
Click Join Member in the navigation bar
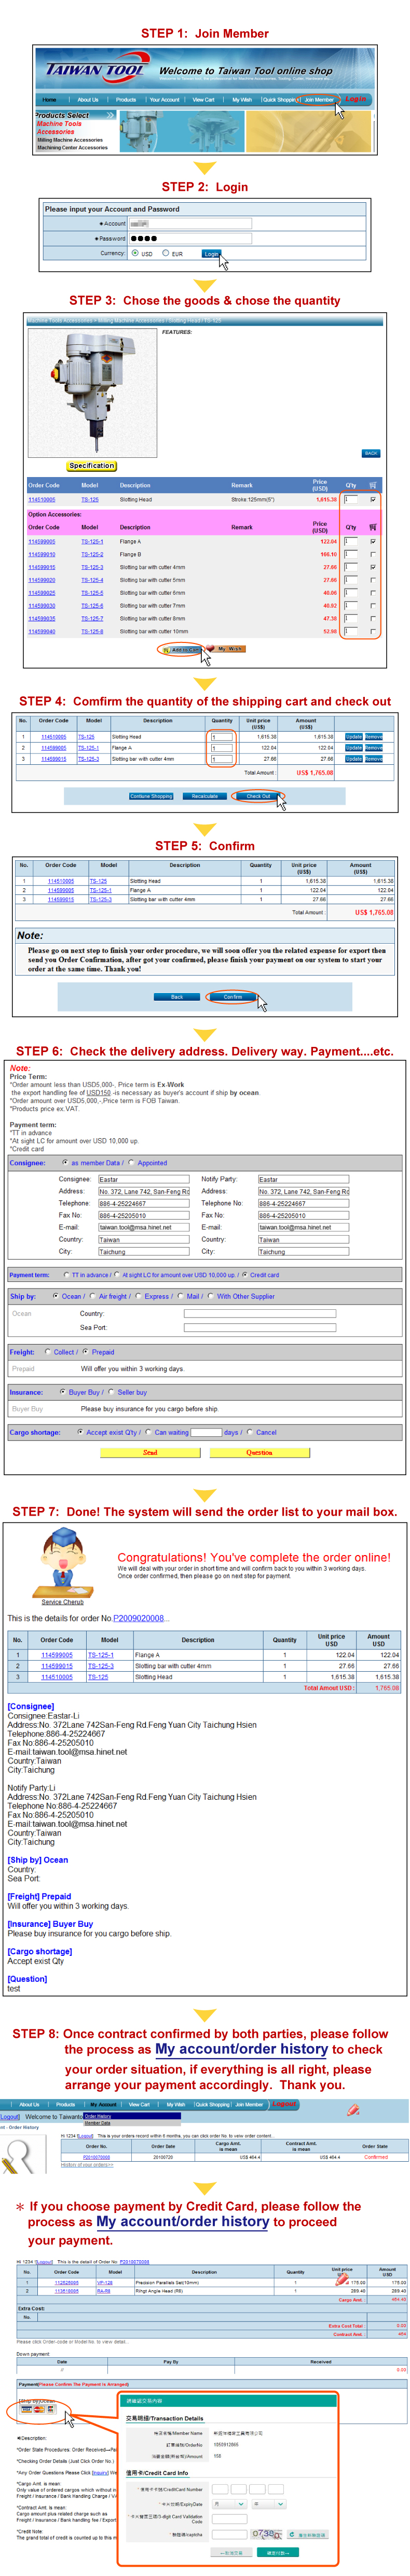(319, 100)
